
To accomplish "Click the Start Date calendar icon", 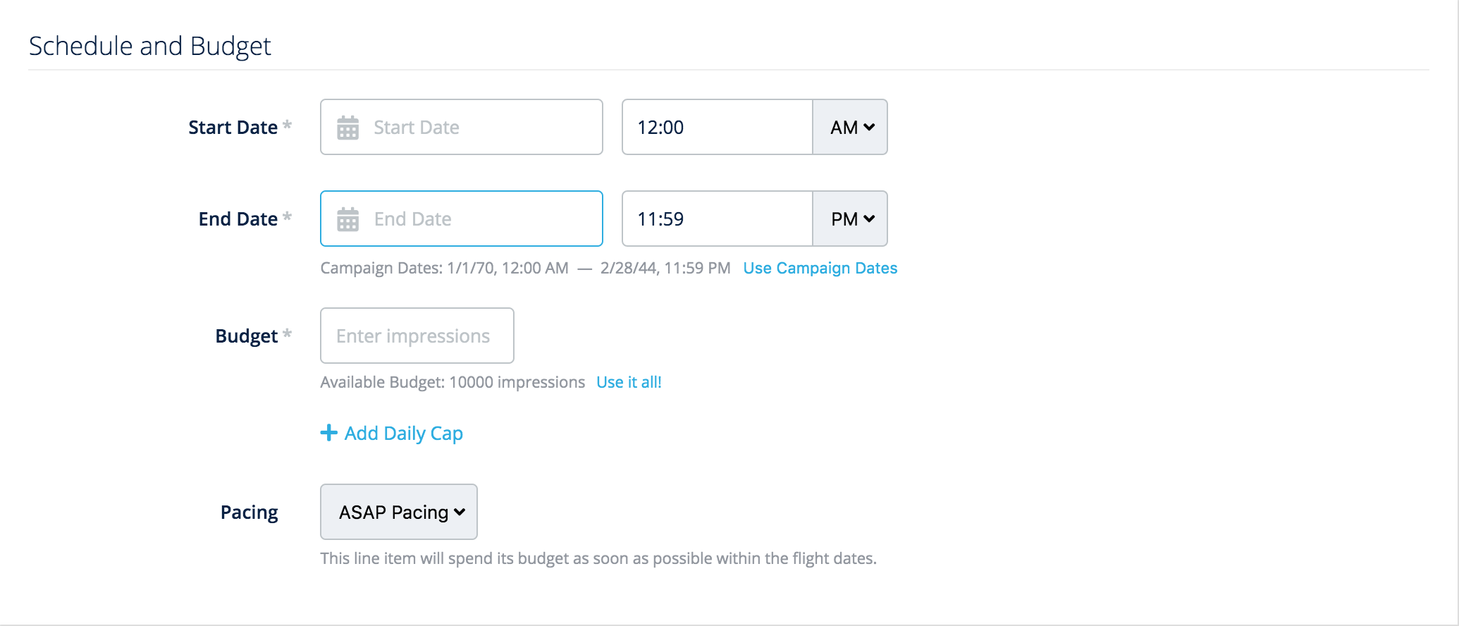I will pyautogui.click(x=348, y=127).
